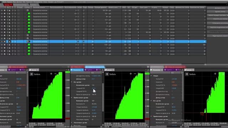Click the pin icon above the middle chart

[148, 70]
